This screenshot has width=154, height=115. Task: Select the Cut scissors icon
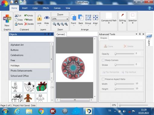16,16
